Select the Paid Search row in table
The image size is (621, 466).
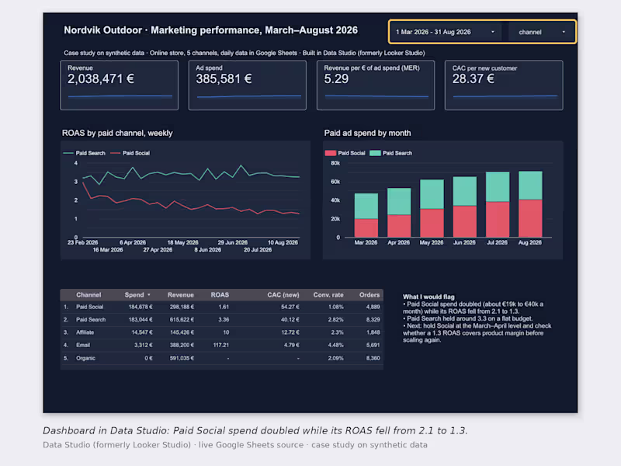point(222,320)
